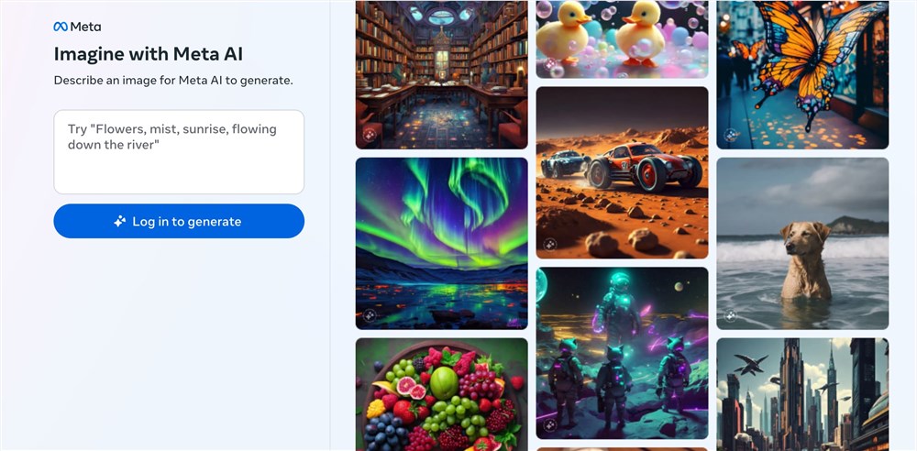Click watermark icon on aurora image

tap(370, 316)
